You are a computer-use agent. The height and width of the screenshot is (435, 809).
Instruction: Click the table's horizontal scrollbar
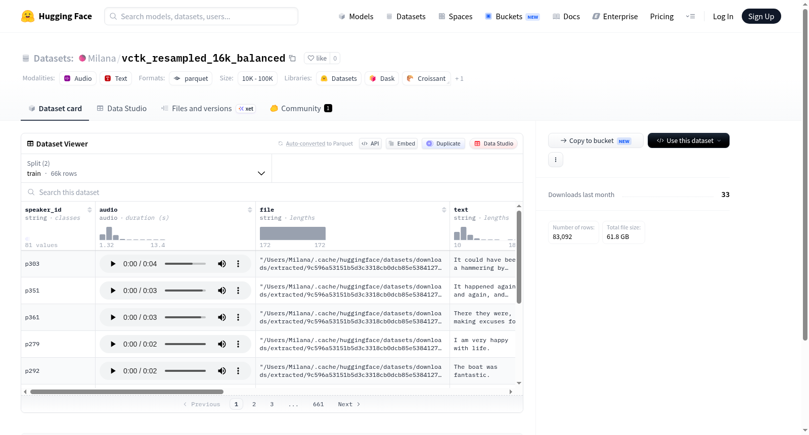127,392
